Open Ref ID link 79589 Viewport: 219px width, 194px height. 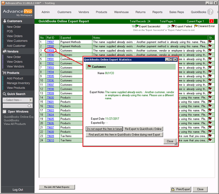click(x=50, y=50)
